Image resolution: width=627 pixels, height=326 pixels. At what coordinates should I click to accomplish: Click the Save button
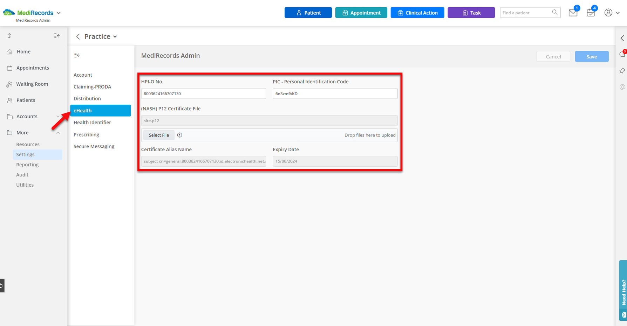(592, 56)
